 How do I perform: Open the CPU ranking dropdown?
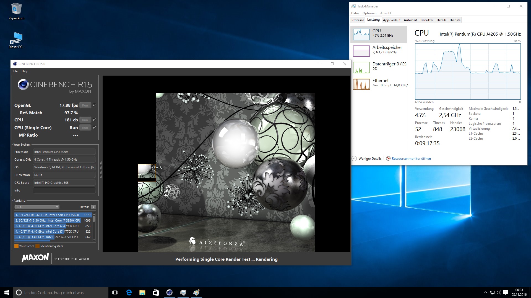[37, 207]
